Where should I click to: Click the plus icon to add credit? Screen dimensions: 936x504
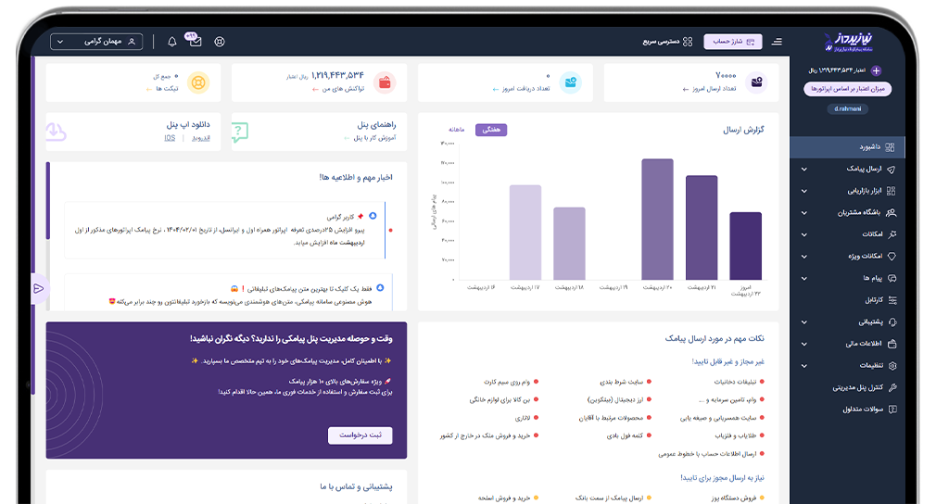click(877, 70)
